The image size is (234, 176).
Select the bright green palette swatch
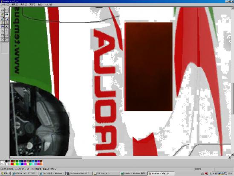(x=17, y=164)
